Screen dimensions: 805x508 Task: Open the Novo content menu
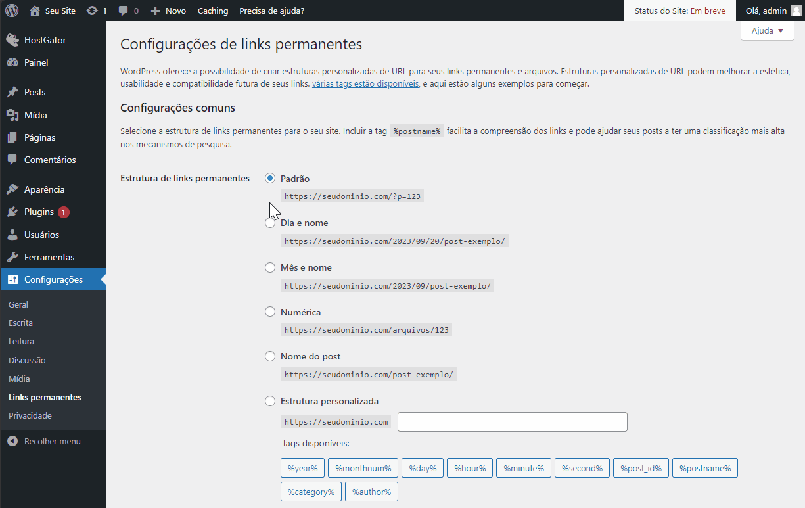tap(168, 11)
